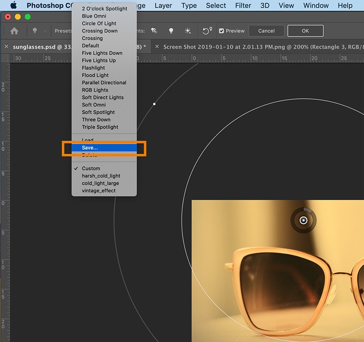364x342 pixels.
Task: Pick the Flashlight preset
Action: (x=93, y=68)
